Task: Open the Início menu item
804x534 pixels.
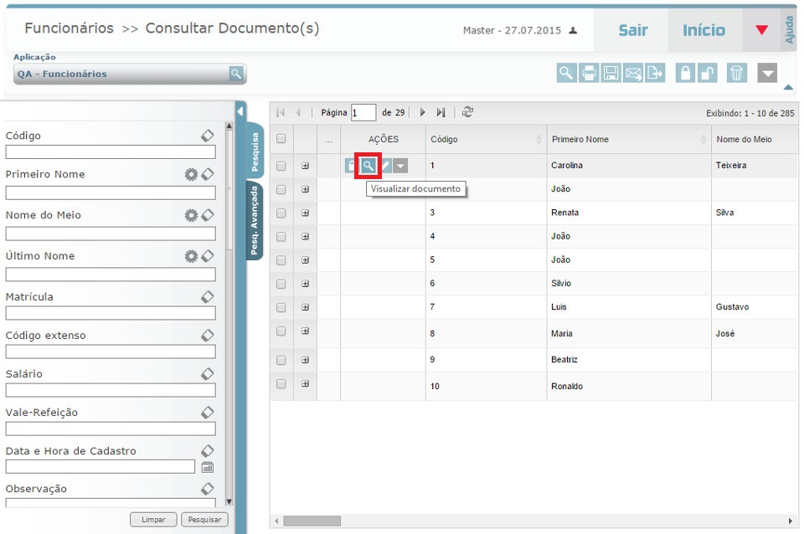Action: point(703,30)
